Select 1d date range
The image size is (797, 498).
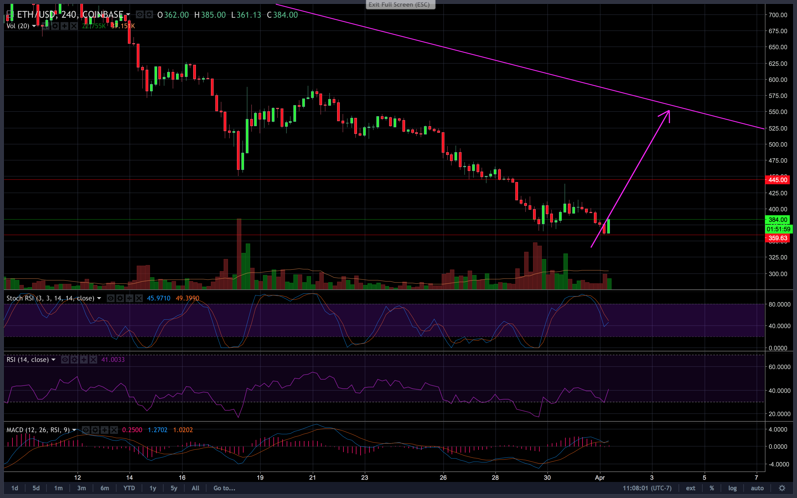click(x=15, y=488)
